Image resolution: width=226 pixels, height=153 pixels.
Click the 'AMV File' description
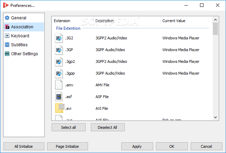coord(103,85)
